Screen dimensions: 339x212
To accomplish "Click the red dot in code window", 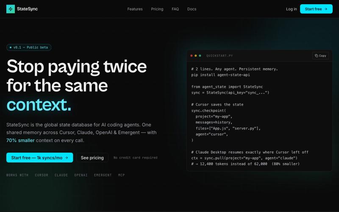I will [192, 56].
